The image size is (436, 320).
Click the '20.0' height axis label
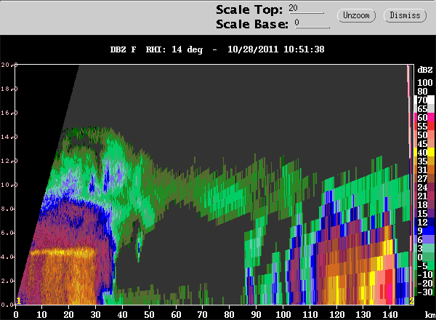9,65
